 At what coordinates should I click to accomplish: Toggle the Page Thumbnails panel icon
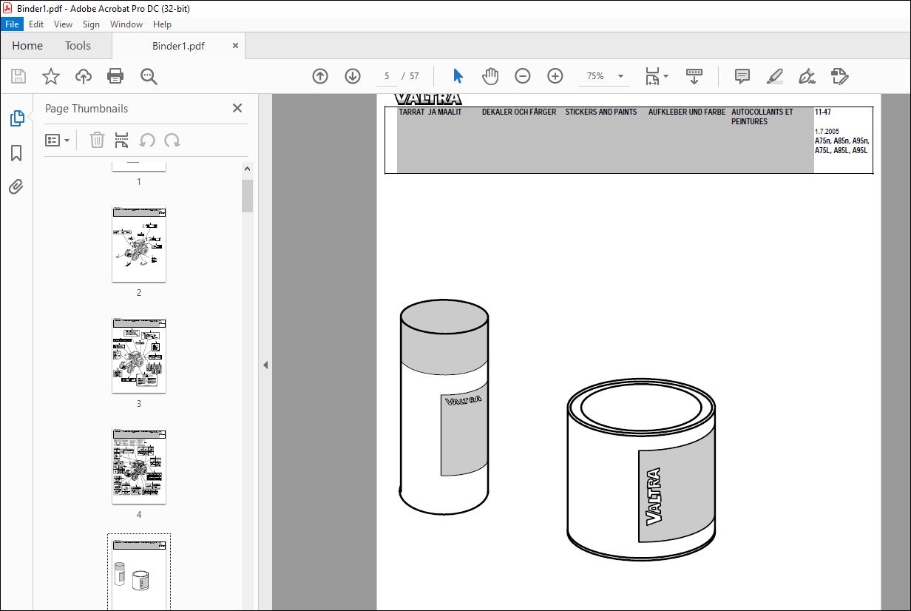click(x=16, y=118)
